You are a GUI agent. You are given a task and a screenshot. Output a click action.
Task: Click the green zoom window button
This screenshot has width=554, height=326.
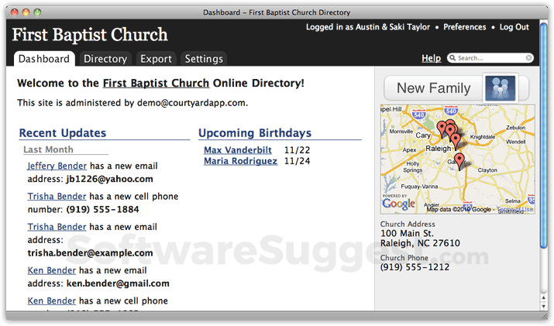pos(37,12)
